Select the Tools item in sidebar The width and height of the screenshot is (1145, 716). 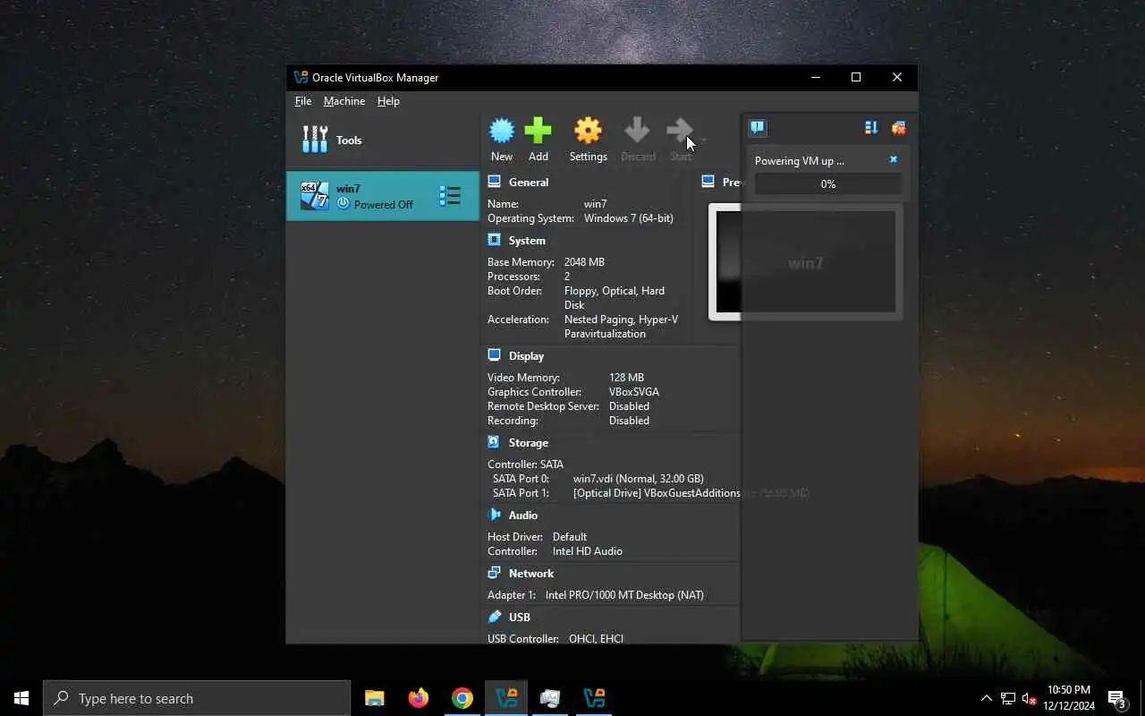tap(383, 140)
